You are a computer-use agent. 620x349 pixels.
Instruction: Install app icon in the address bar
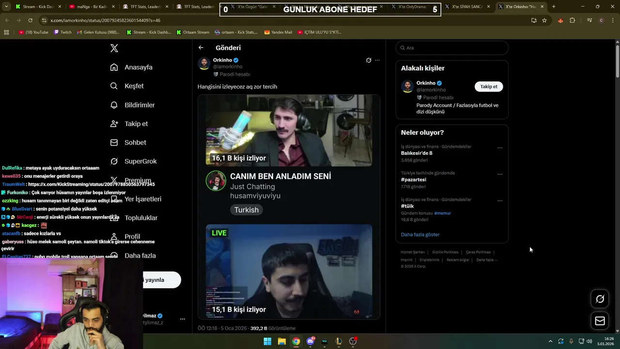(534, 20)
